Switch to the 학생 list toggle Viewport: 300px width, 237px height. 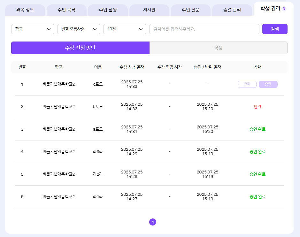click(x=218, y=48)
